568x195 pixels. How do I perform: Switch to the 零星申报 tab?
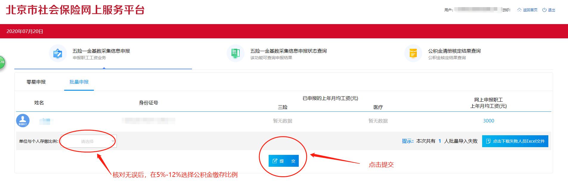[36, 82]
